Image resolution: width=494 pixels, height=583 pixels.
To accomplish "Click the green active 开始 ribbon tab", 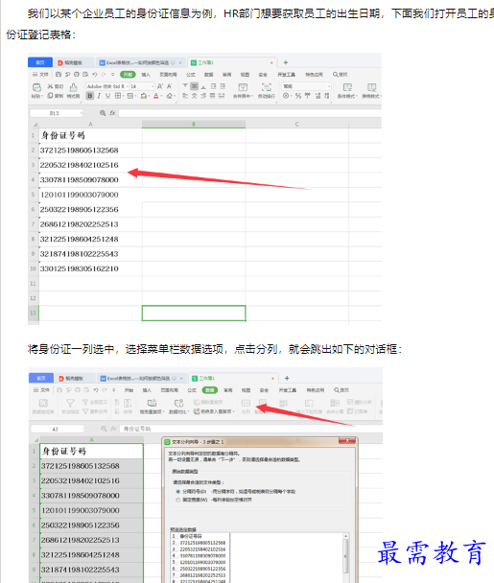I will [128, 75].
